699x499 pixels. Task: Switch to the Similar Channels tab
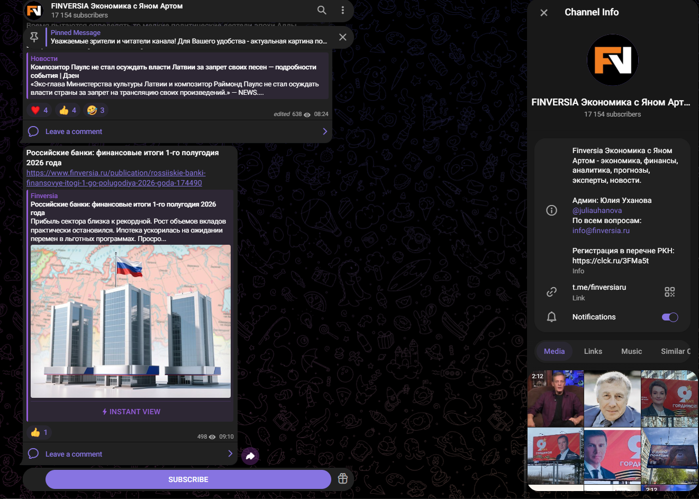(x=675, y=351)
